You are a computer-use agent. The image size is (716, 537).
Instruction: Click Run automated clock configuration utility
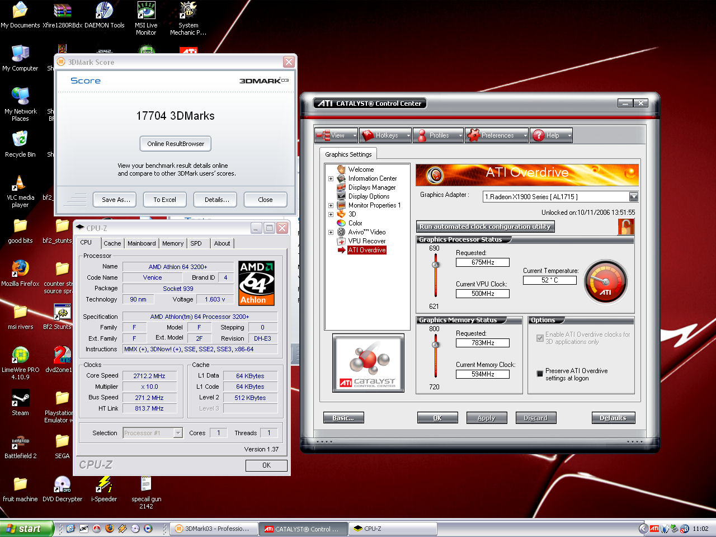(485, 227)
